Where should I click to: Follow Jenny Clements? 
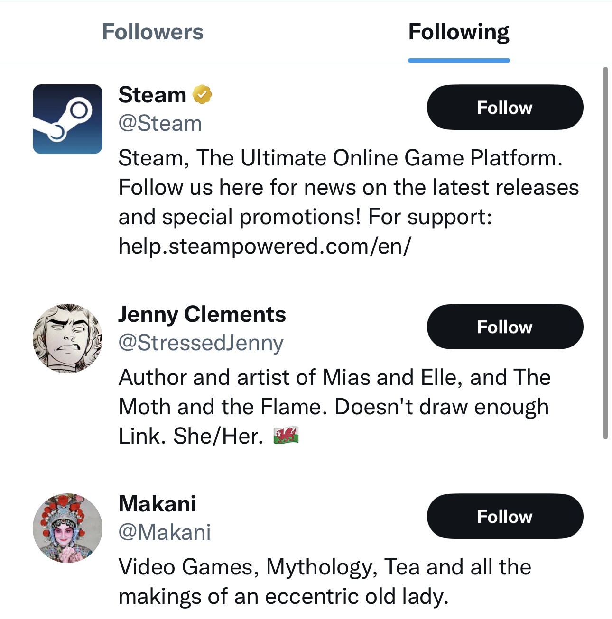pos(505,327)
